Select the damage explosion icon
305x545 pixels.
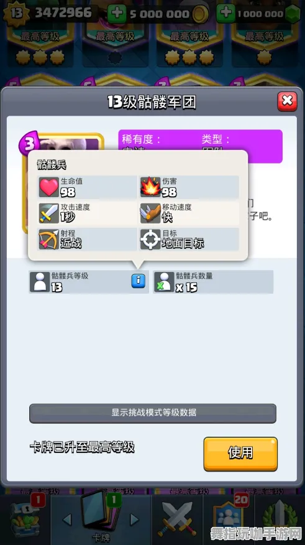[150, 187]
